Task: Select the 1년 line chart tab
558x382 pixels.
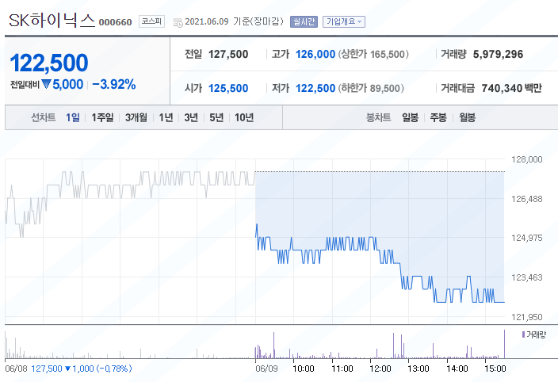Action: [x=166, y=117]
